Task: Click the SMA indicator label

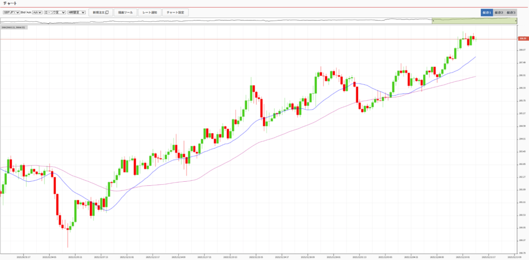Action: [14, 27]
